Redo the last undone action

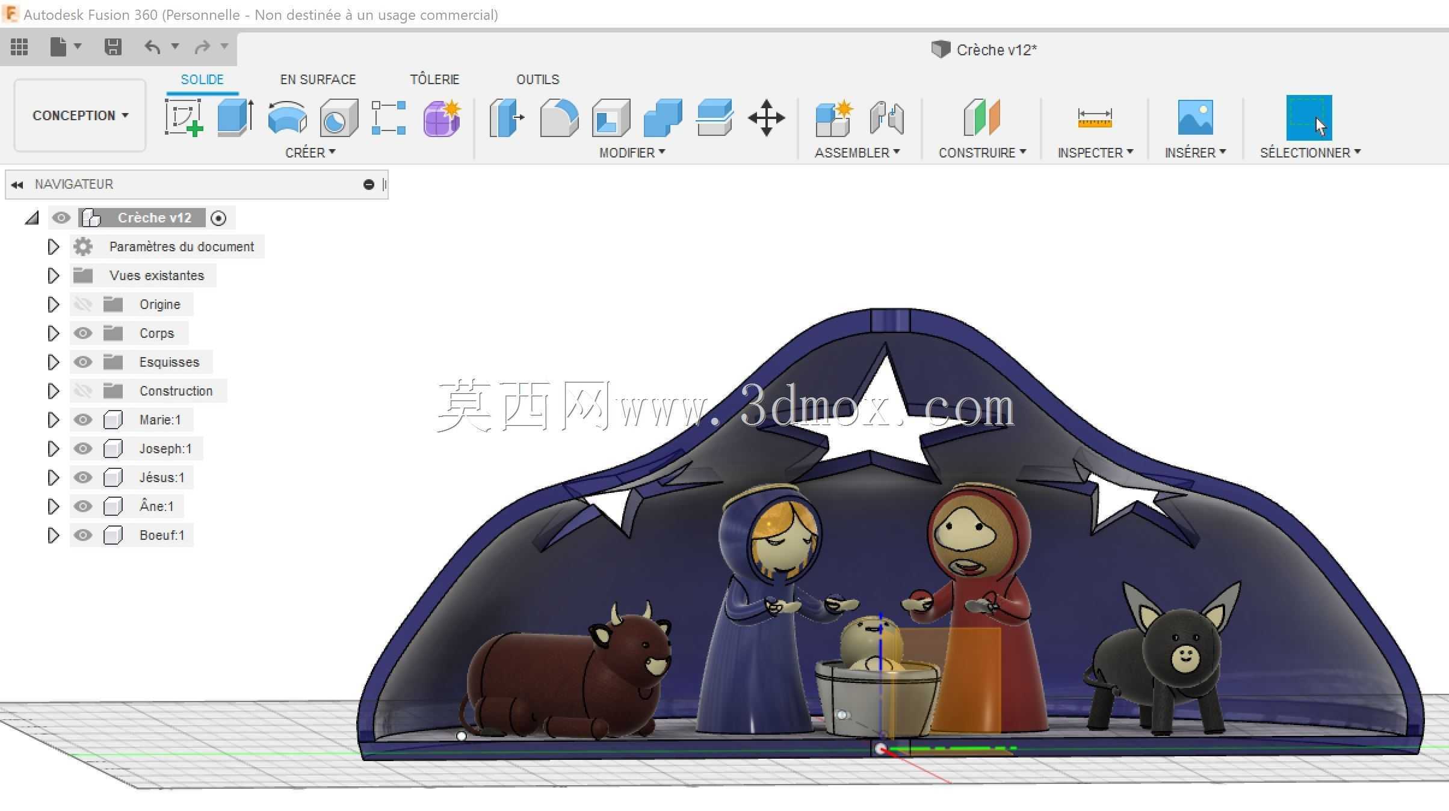202,47
